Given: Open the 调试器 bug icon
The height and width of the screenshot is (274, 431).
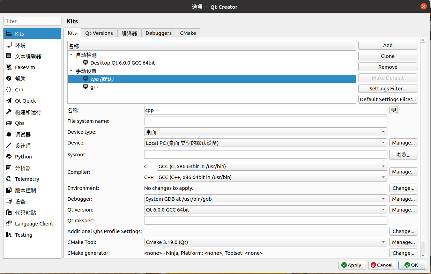Looking at the screenshot, I should pos(9,134).
